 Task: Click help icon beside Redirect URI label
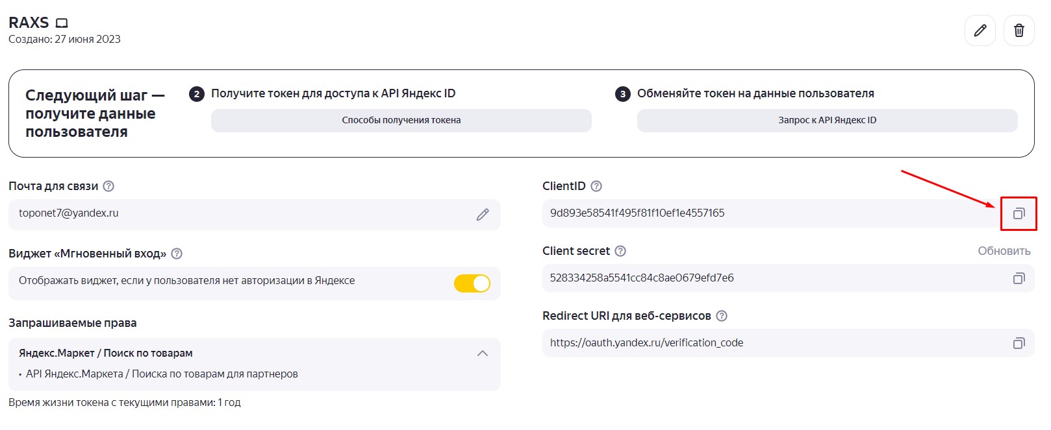tap(721, 316)
